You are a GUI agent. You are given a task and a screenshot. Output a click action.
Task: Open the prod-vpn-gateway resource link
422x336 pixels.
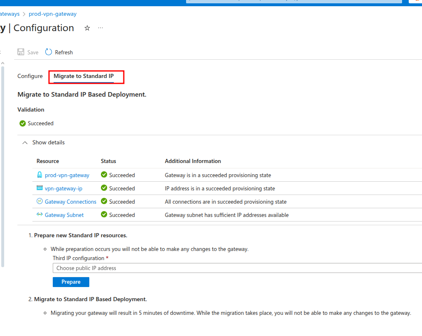pos(67,175)
